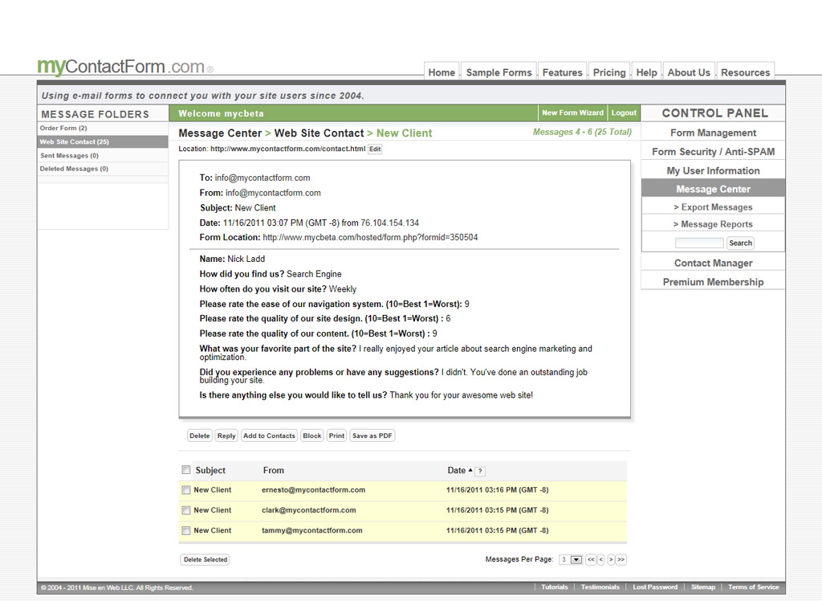Click the Export Messages link
This screenshot has height=601, width=822.
coord(713,207)
